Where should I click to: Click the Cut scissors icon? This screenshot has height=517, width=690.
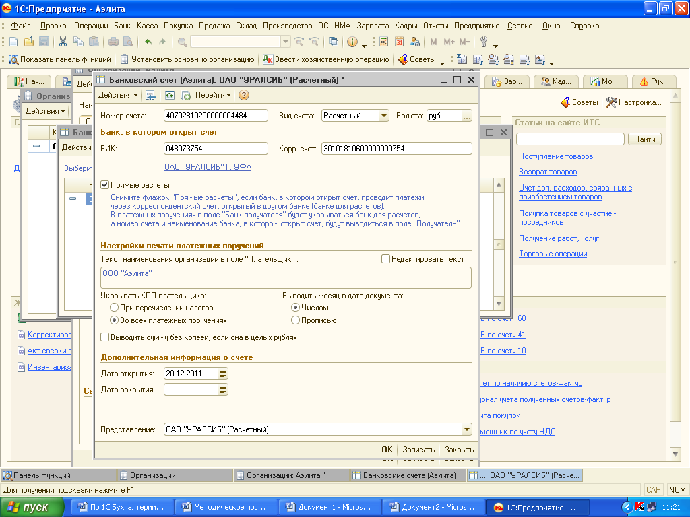(x=63, y=42)
